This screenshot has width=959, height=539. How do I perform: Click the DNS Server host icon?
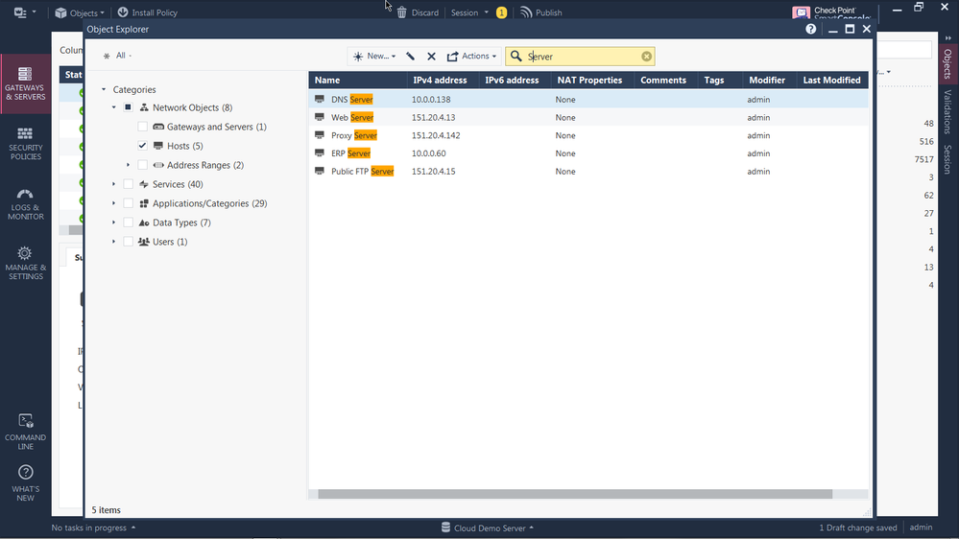pyautogui.click(x=320, y=99)
